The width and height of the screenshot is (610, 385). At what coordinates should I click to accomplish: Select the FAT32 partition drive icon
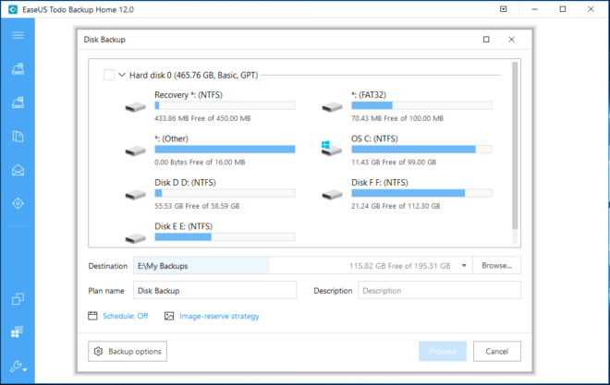pos(332,107)
